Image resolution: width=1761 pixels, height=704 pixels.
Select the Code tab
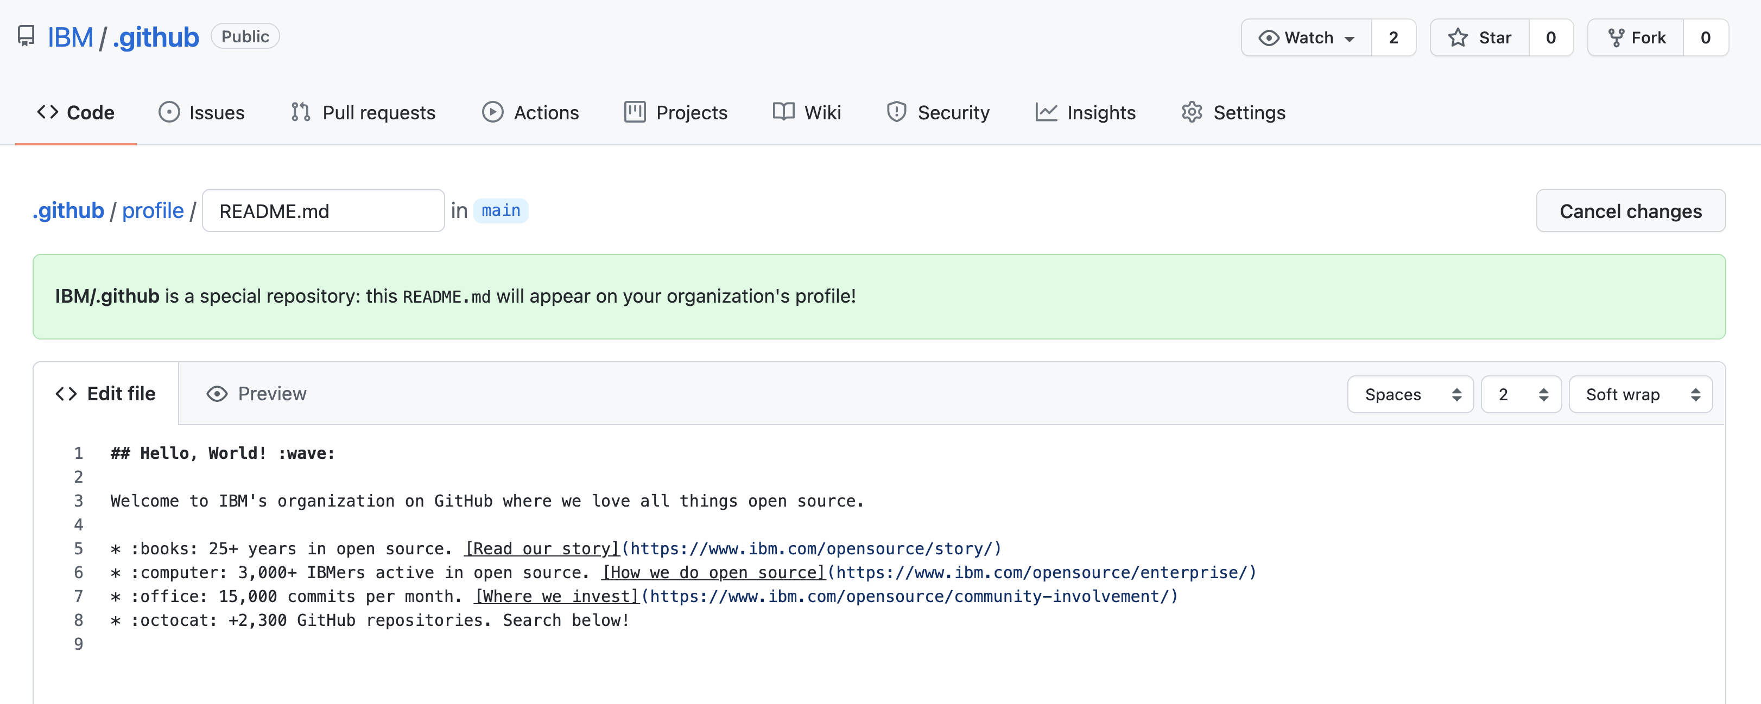(75, 112)
